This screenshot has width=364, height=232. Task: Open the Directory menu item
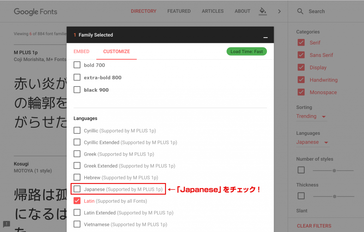pyautogui.click(x=144, y=11)
